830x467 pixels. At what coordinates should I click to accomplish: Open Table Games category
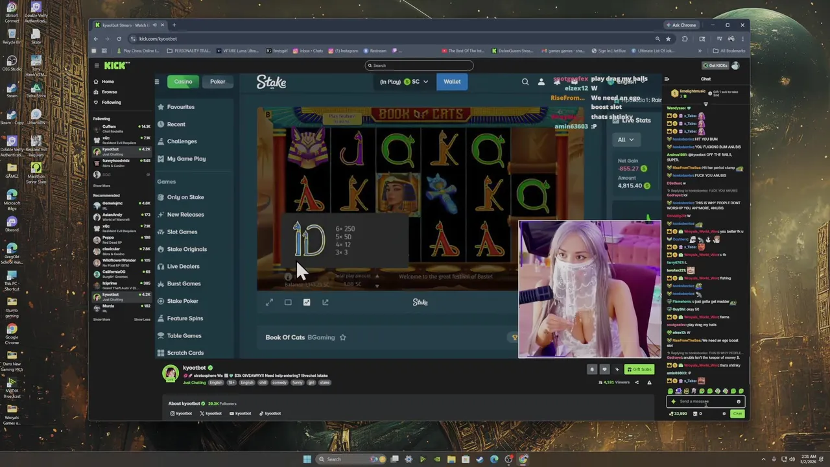point(184,336)
